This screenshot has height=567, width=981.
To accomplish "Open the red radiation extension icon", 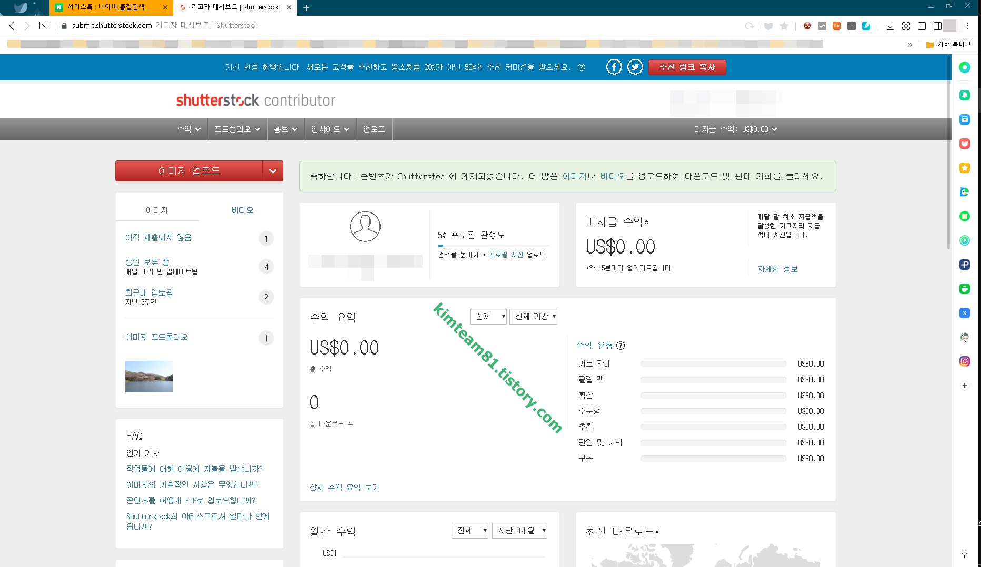I will tap(807, 25).
